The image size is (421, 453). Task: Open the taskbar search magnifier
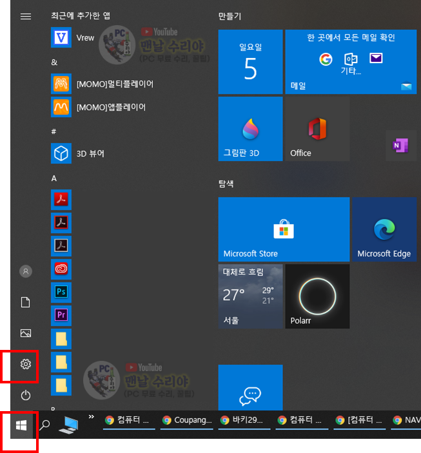(45, 425)
